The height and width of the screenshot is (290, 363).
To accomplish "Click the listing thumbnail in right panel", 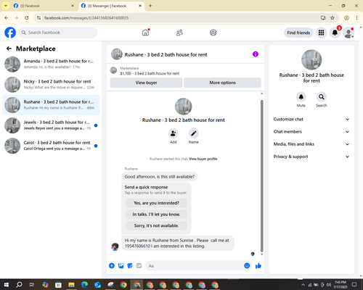I will 311,59.
